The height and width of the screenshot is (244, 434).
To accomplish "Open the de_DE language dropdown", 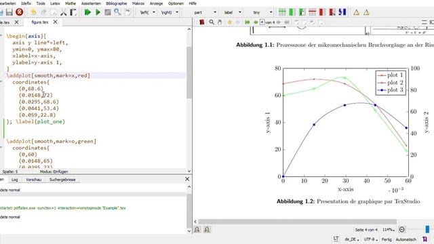I will coord(352,239).
